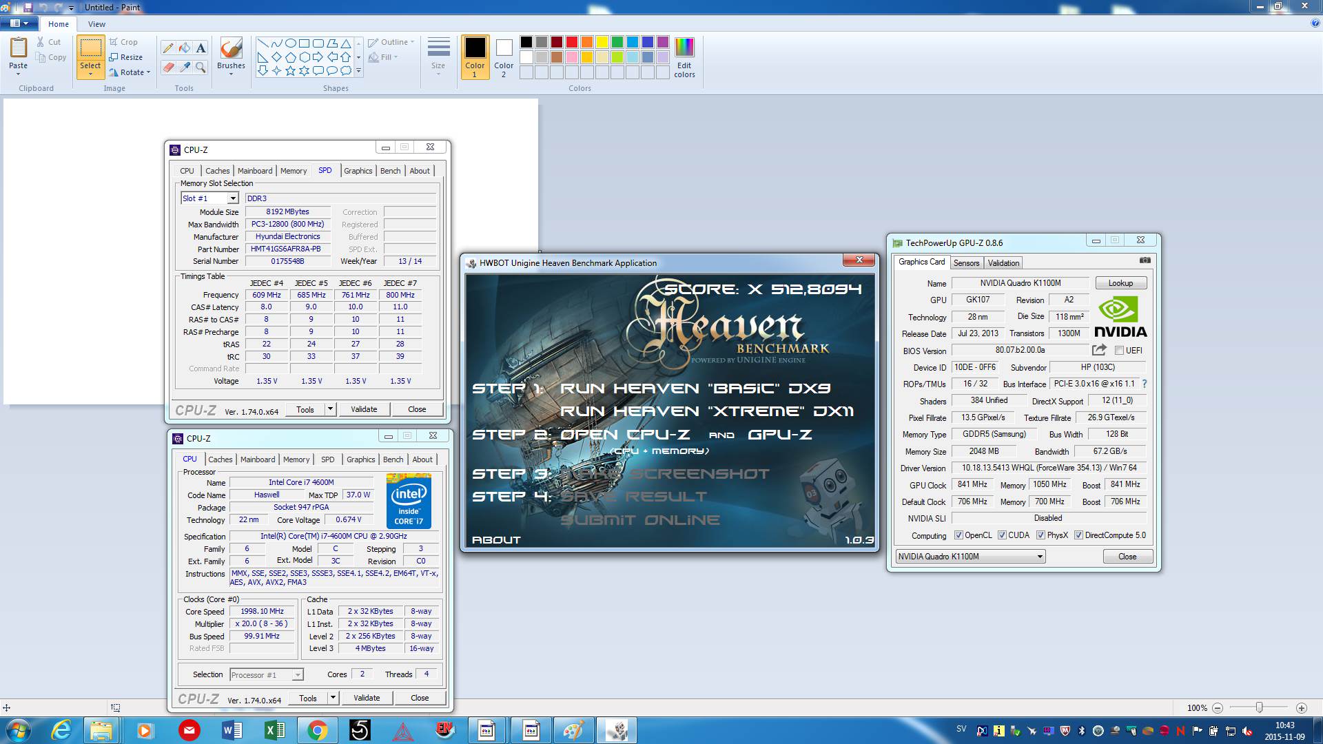Click the Windows Start button
Viewport: 1323px width, 744px height.
pos(18,730)
